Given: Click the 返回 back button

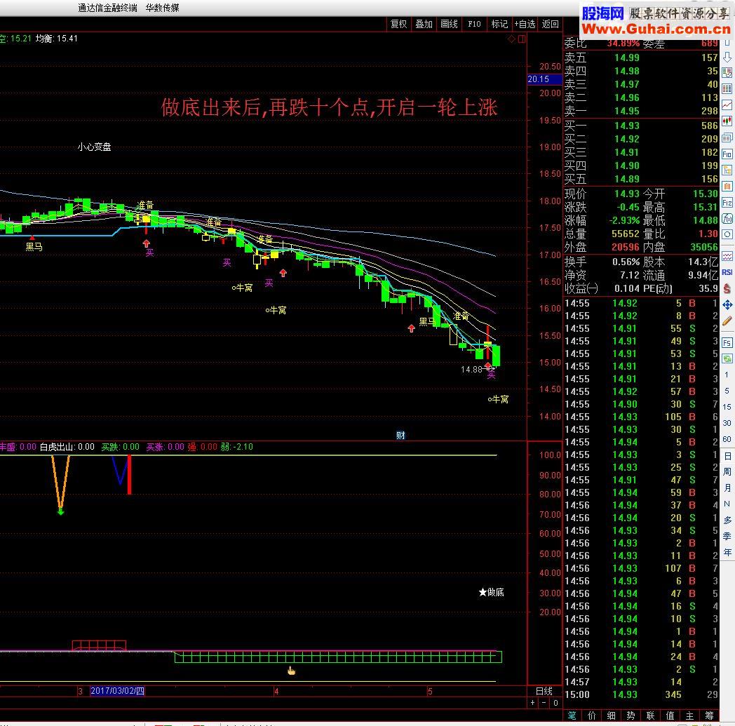Looking at the screenshot, I should tap(551, 24).
